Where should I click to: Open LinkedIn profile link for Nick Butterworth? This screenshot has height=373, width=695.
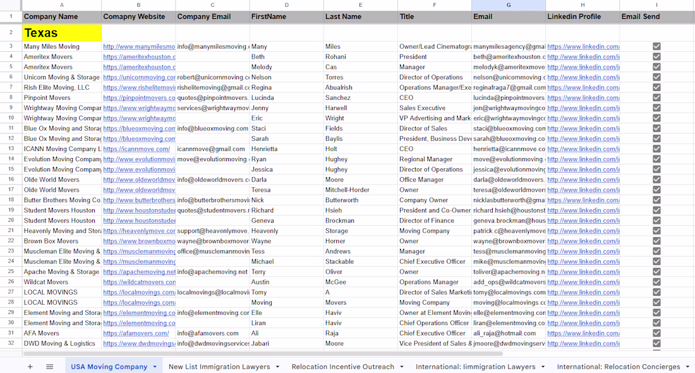tap(583, 200)
